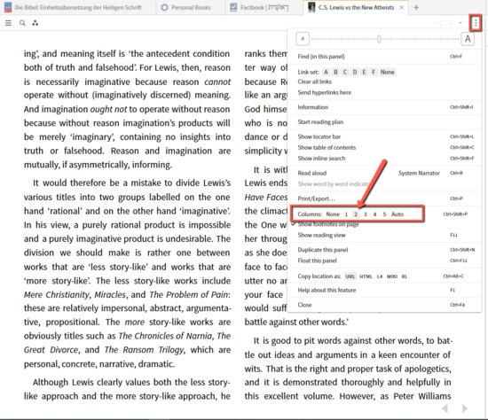Image resolution: width=488 pixels, height=420 pixels.
Task: Click the forward navigation arrow in toolbar
Action: 450,23
